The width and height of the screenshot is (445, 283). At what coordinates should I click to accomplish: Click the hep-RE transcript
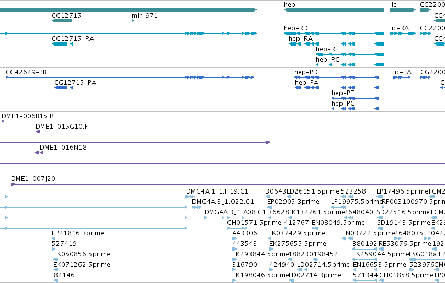350,54
